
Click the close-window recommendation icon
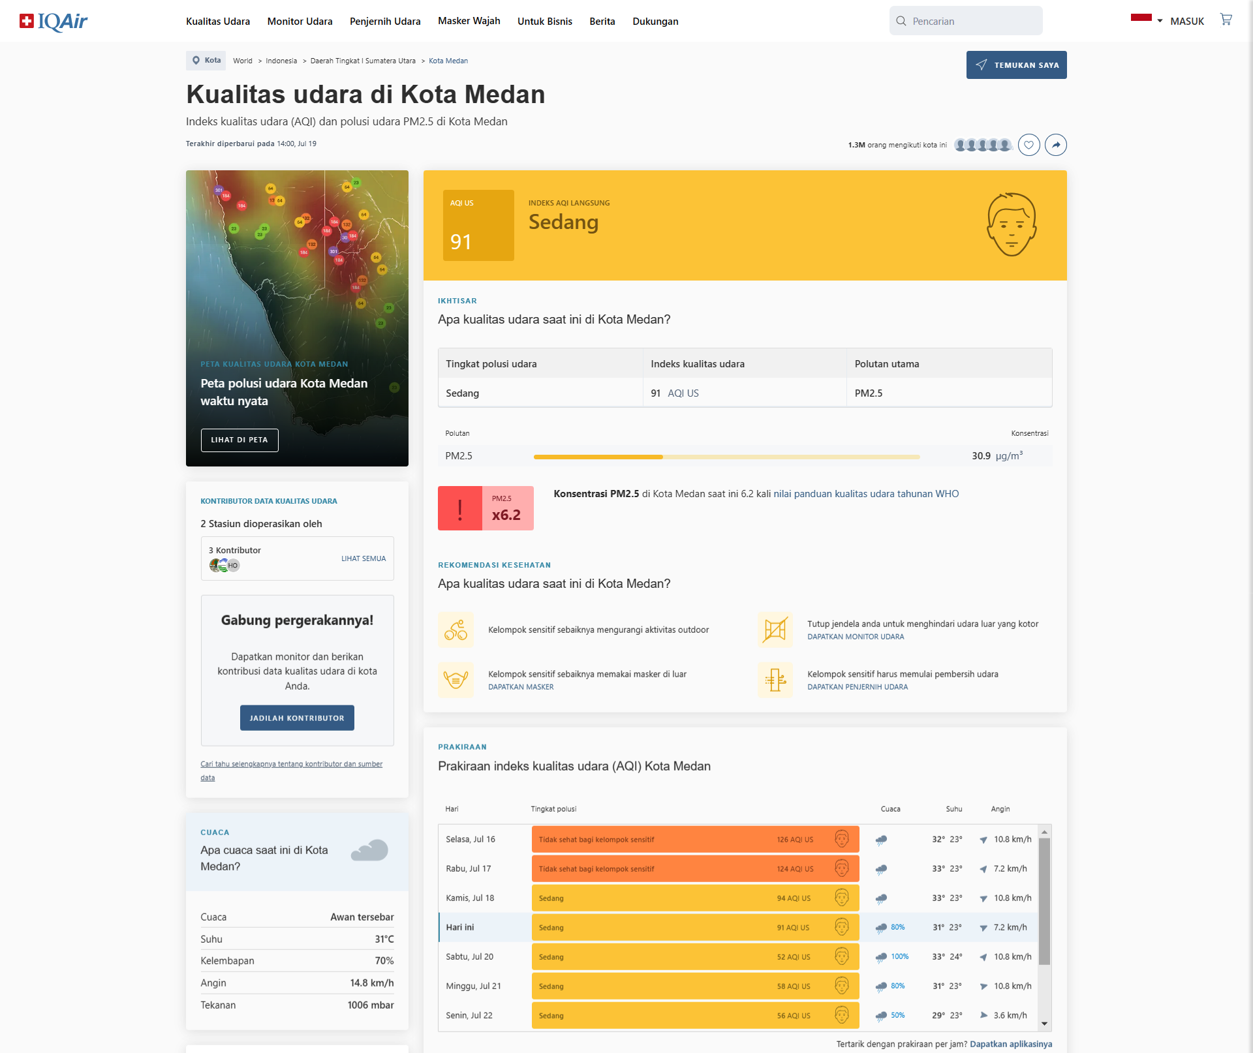point(775,630)
